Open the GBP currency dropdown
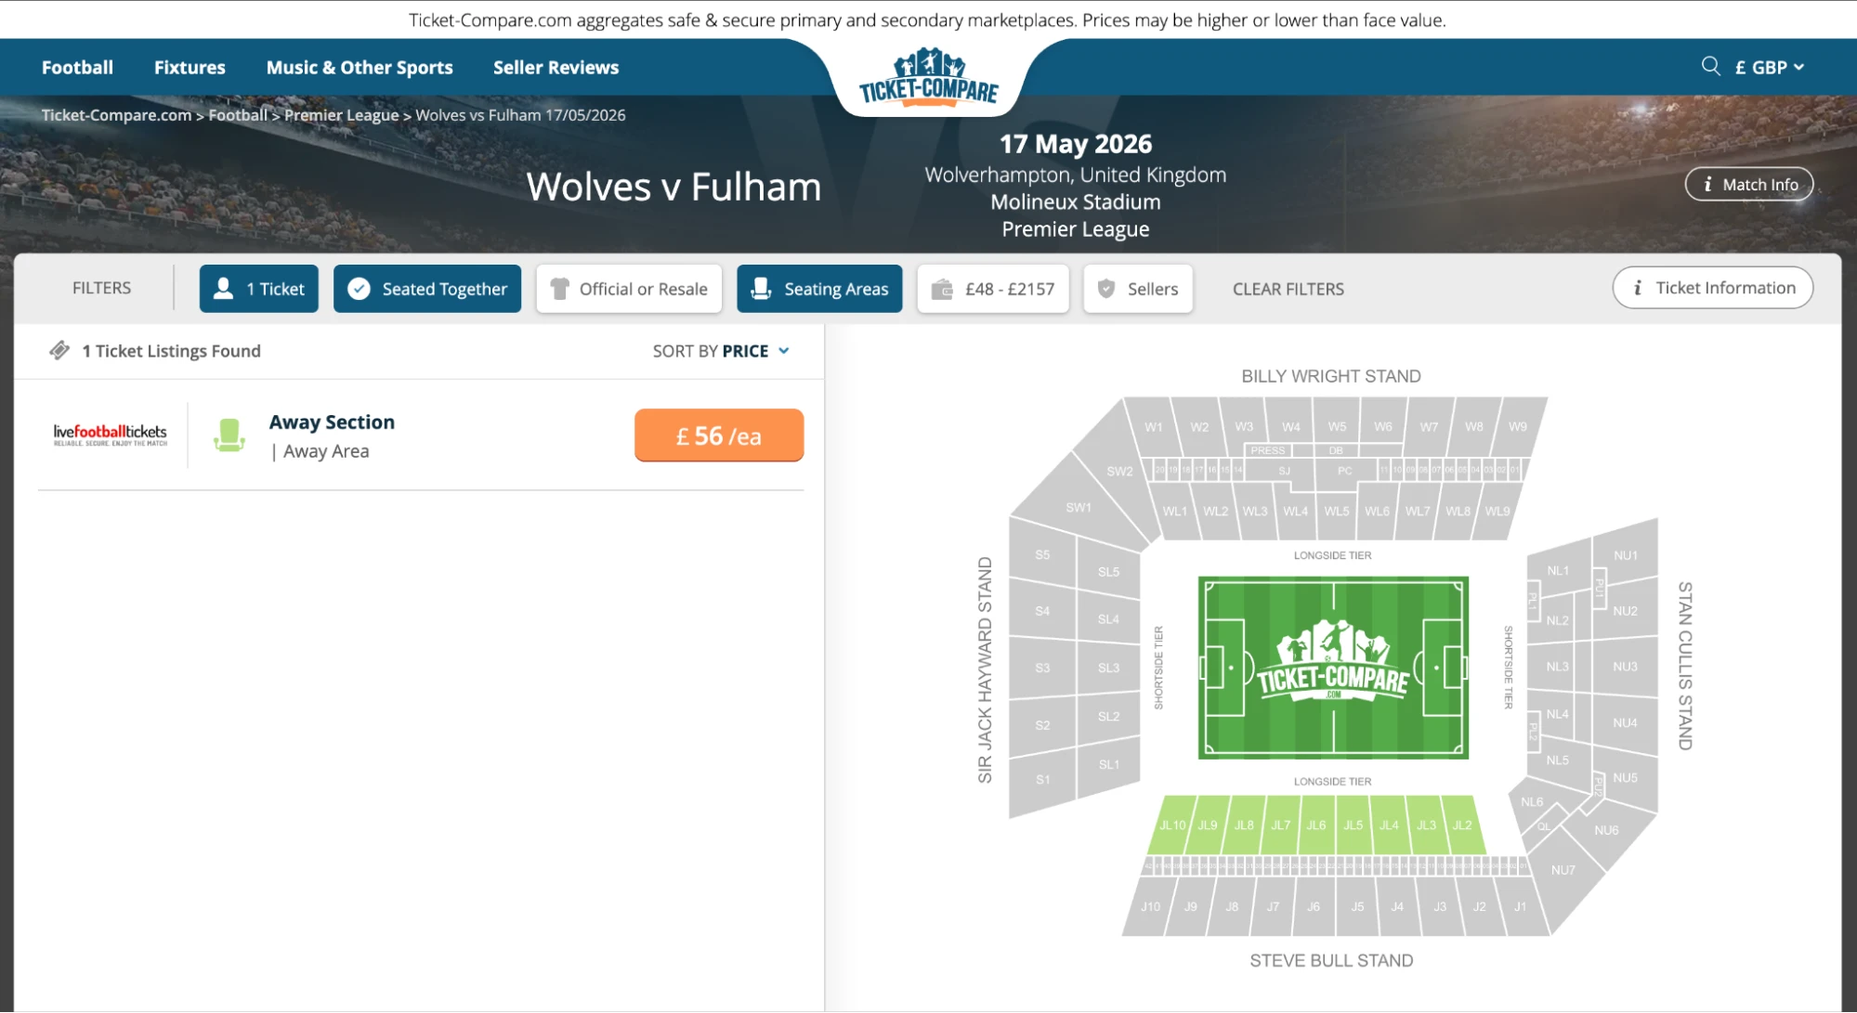1857x1013 pixels. (1767, 66)
